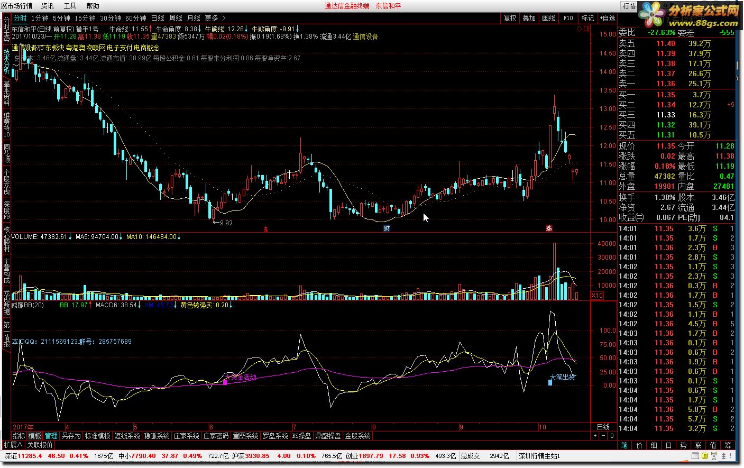Select the 细 tab in the bottom-right strip
The width and height of the screenshot is (744, 468).
click(x=654, y=445)
